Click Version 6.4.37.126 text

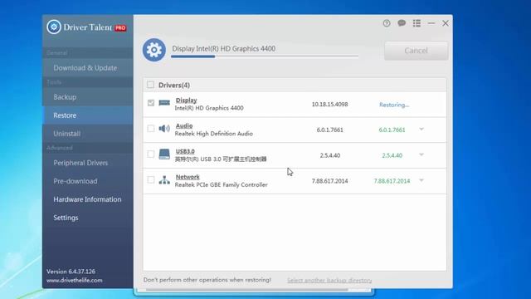click(71, 272)
